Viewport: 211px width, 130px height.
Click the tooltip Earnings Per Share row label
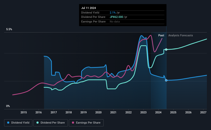coord(93,21)
